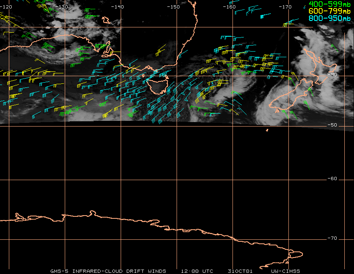Click the small island dot below -50 latitude
This screenshot has width=354, height=274.
[x=267, y=130]
